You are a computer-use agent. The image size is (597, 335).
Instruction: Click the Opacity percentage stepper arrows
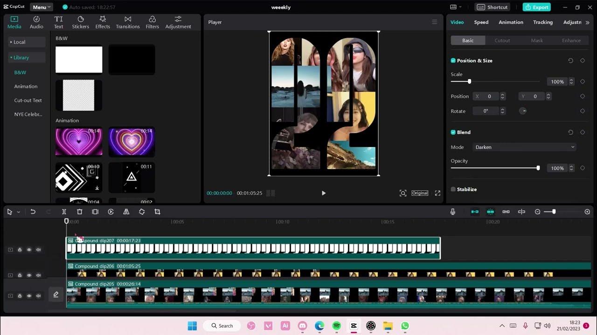point(571,168)
